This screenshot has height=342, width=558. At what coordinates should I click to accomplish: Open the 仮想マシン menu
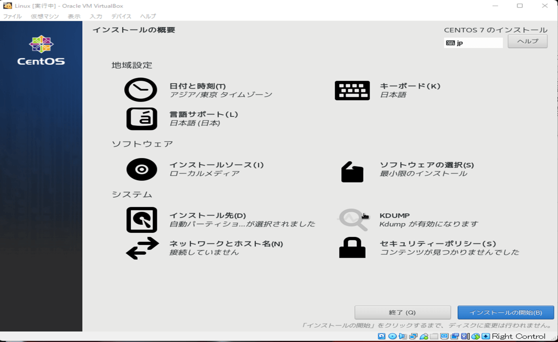(x=45, y=16)
